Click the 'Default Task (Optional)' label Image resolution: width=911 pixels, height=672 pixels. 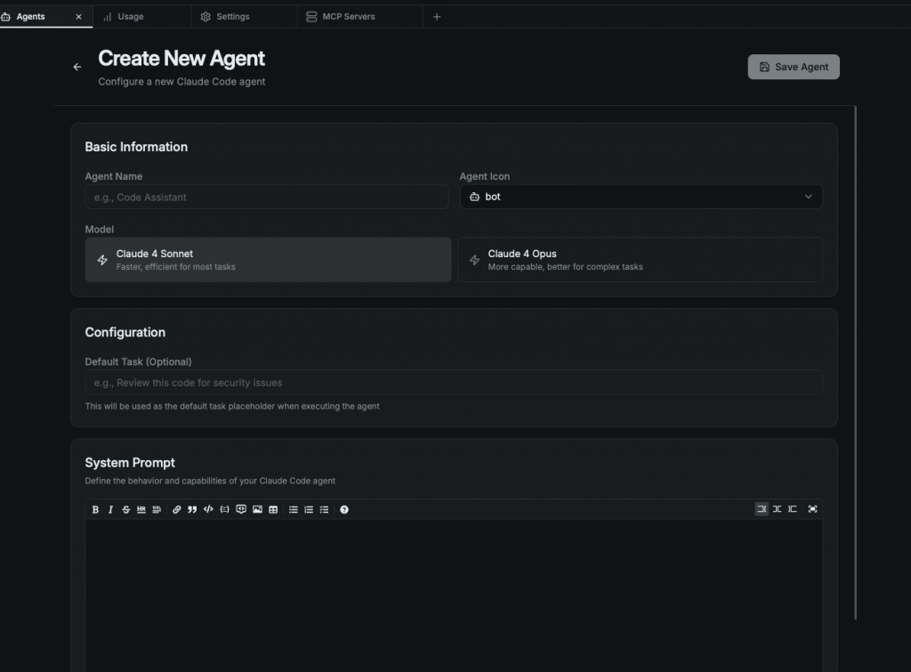pyautogui.click(x=138, y=361)
